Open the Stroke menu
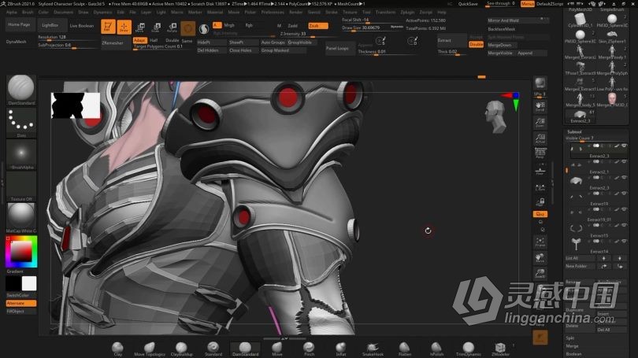Viewport: 638px width, 358px height. point(332,12)
